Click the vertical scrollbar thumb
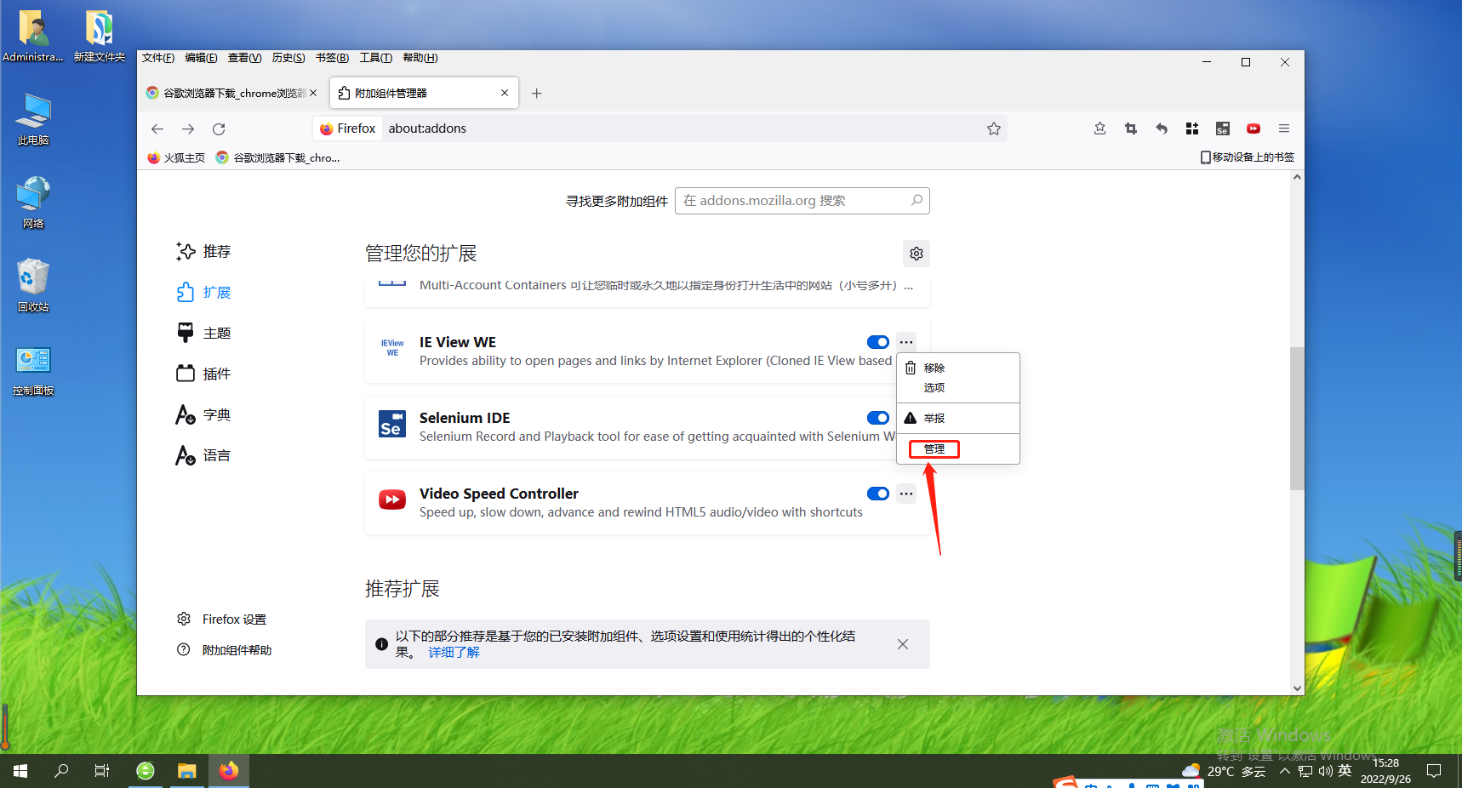This screenshot has width=1462, height=788. coord(1297,419)
